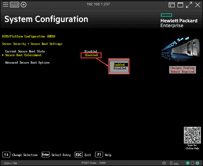Open the hamburger menu in the console toolbar
203x166 pixels.
click(x=6, y=5)
